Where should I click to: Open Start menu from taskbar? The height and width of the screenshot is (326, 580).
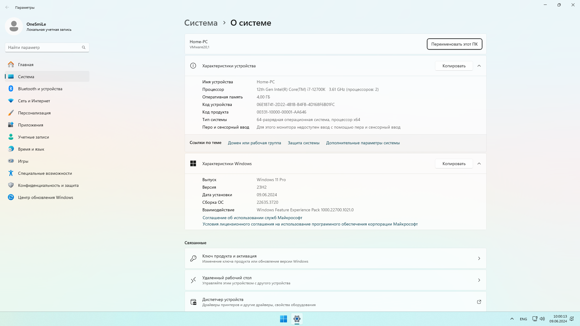283,319
